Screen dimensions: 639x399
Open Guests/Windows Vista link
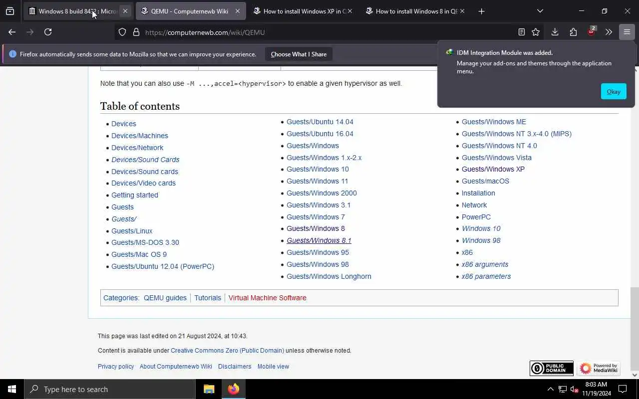point(497,158)
